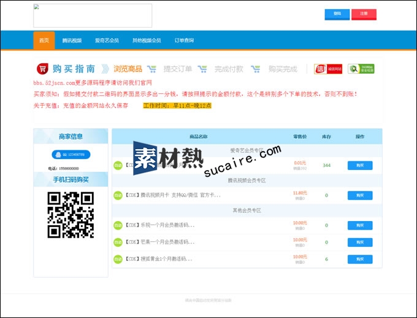Click the 腾讯视频会员专区 category row

tap(247, 180)
